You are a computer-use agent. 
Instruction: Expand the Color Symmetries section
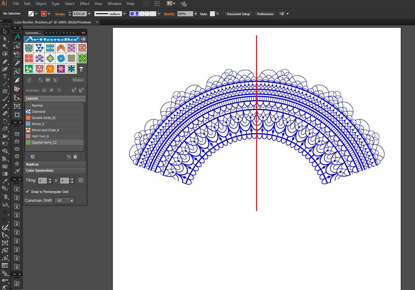pos(40,170)
